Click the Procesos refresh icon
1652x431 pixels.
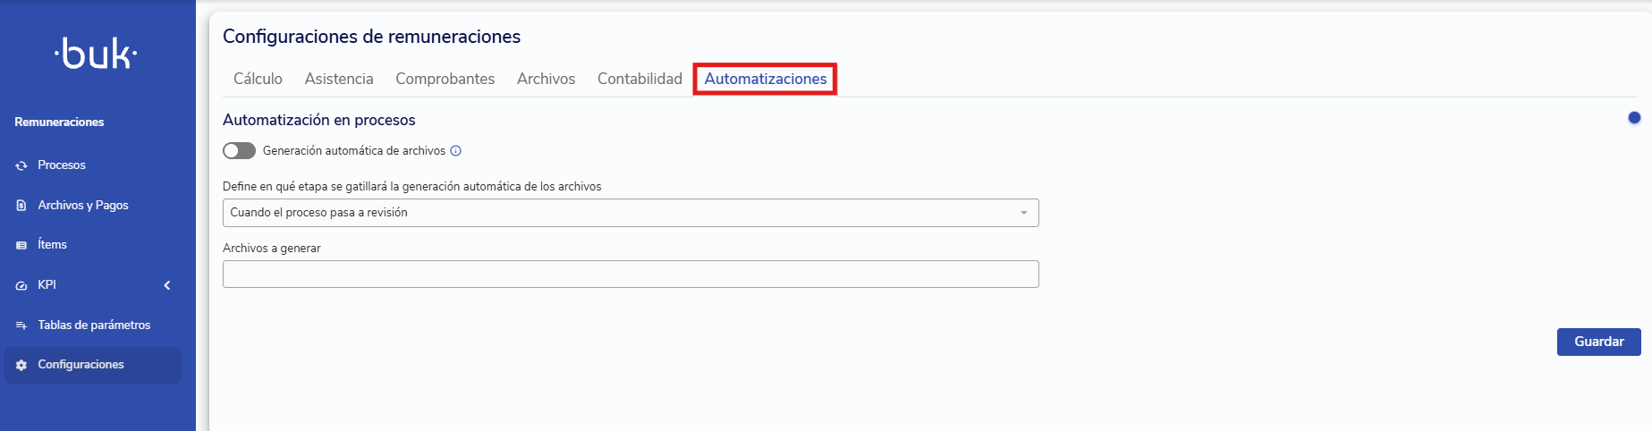(21, 165)
